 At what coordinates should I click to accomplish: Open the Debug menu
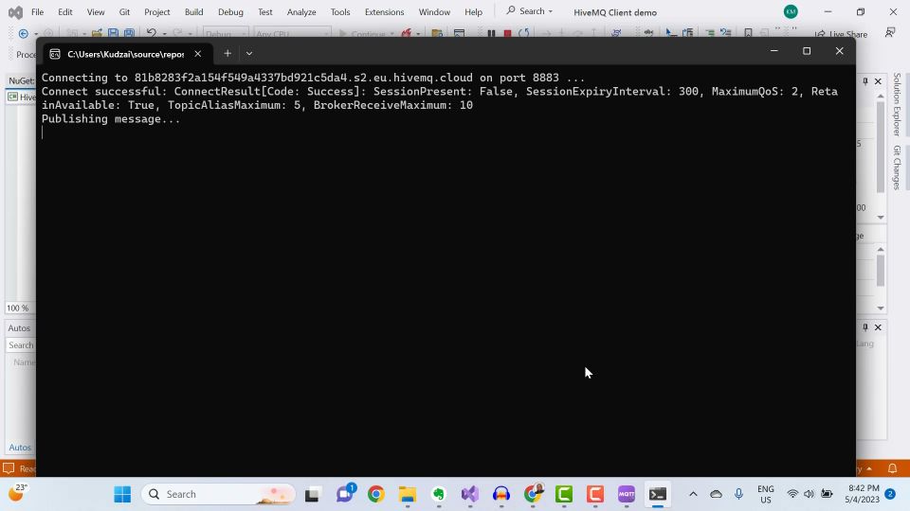[x=230, y=12]
